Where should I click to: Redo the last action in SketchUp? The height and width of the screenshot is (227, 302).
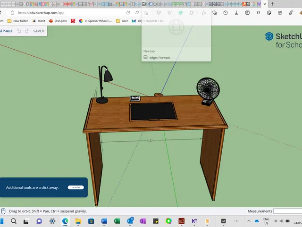(27, 31)
